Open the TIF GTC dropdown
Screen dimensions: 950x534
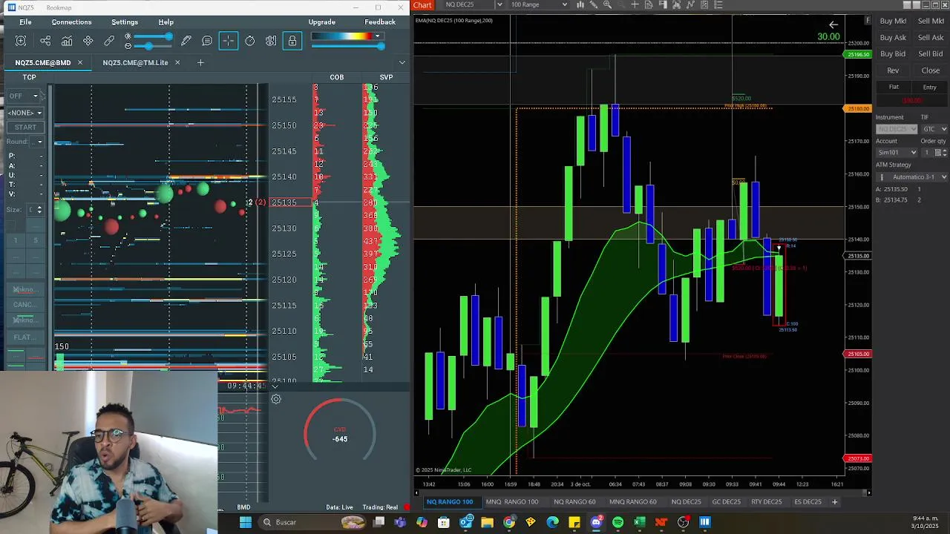[x=934, y=129]
